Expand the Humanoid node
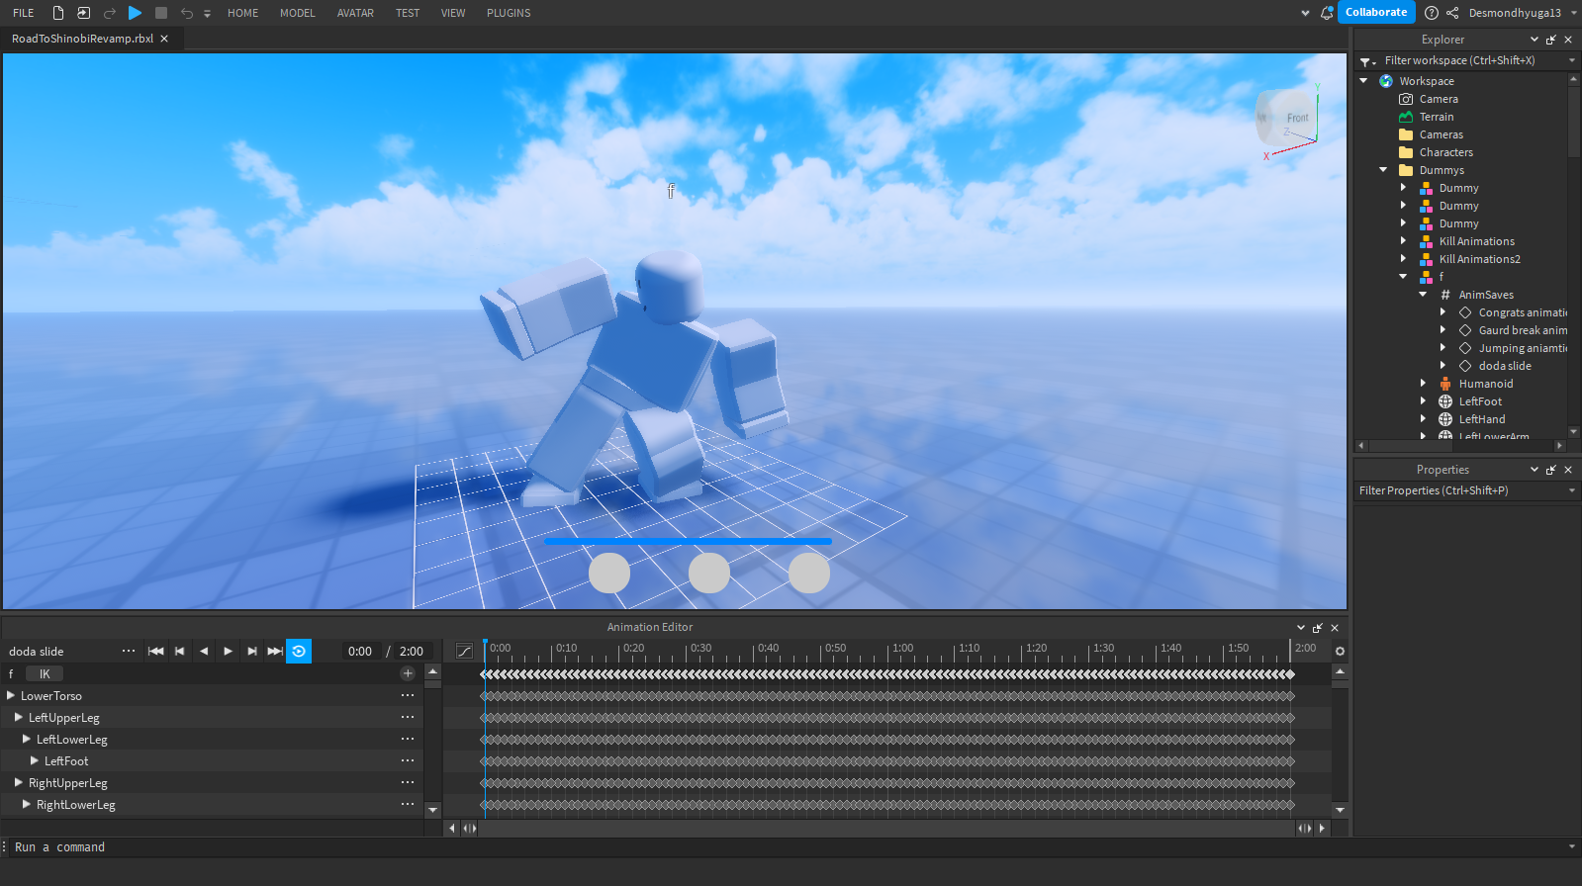Viewport: 1582px width, 886px height. 1424,384
